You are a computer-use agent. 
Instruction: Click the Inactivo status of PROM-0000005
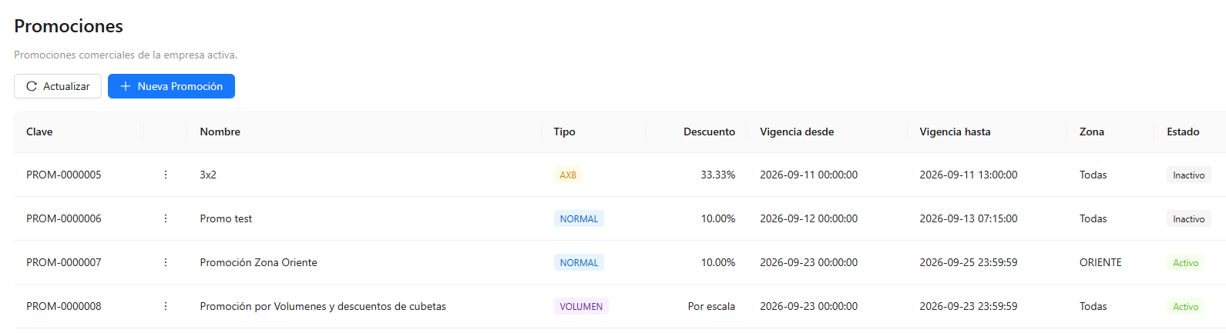point(1188,175)
